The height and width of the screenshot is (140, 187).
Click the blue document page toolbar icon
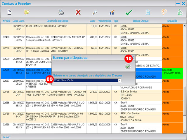click(148, 12)
